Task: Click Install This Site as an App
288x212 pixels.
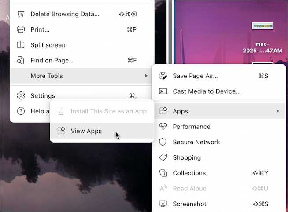Action: 102,111
